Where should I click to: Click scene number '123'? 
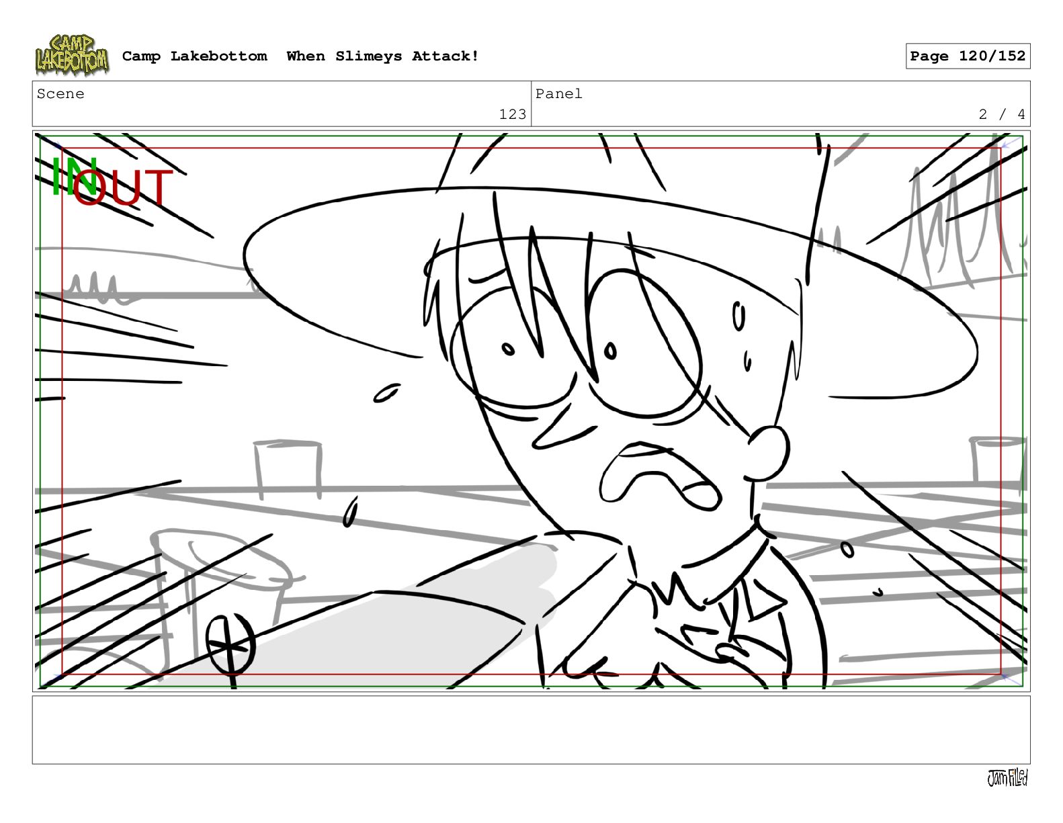coord(513,114)
